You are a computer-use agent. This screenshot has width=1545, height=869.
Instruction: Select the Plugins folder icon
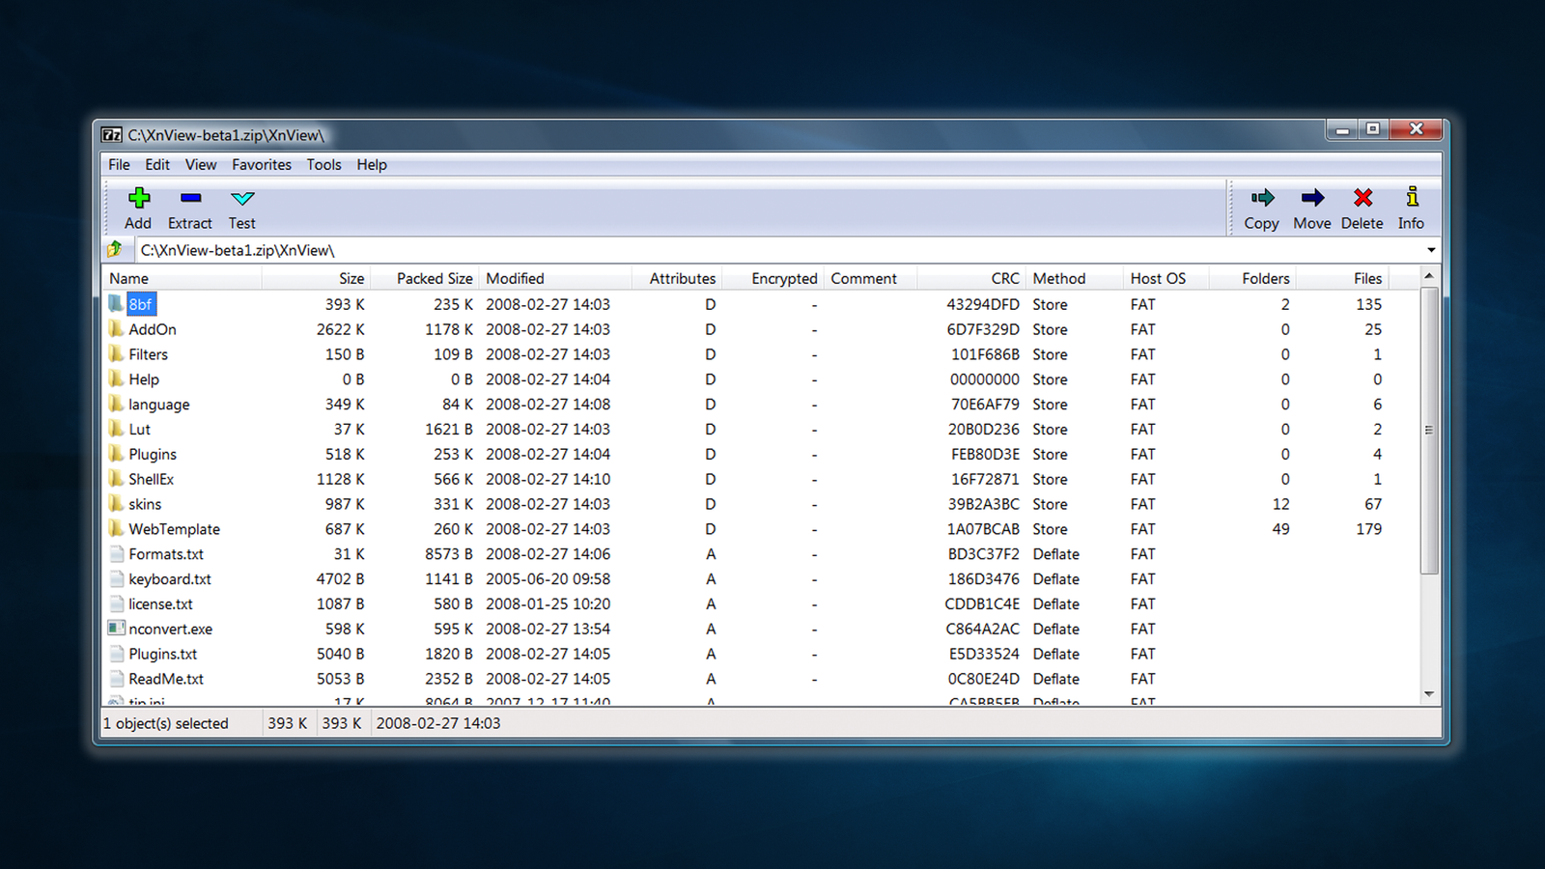(116, 454)
